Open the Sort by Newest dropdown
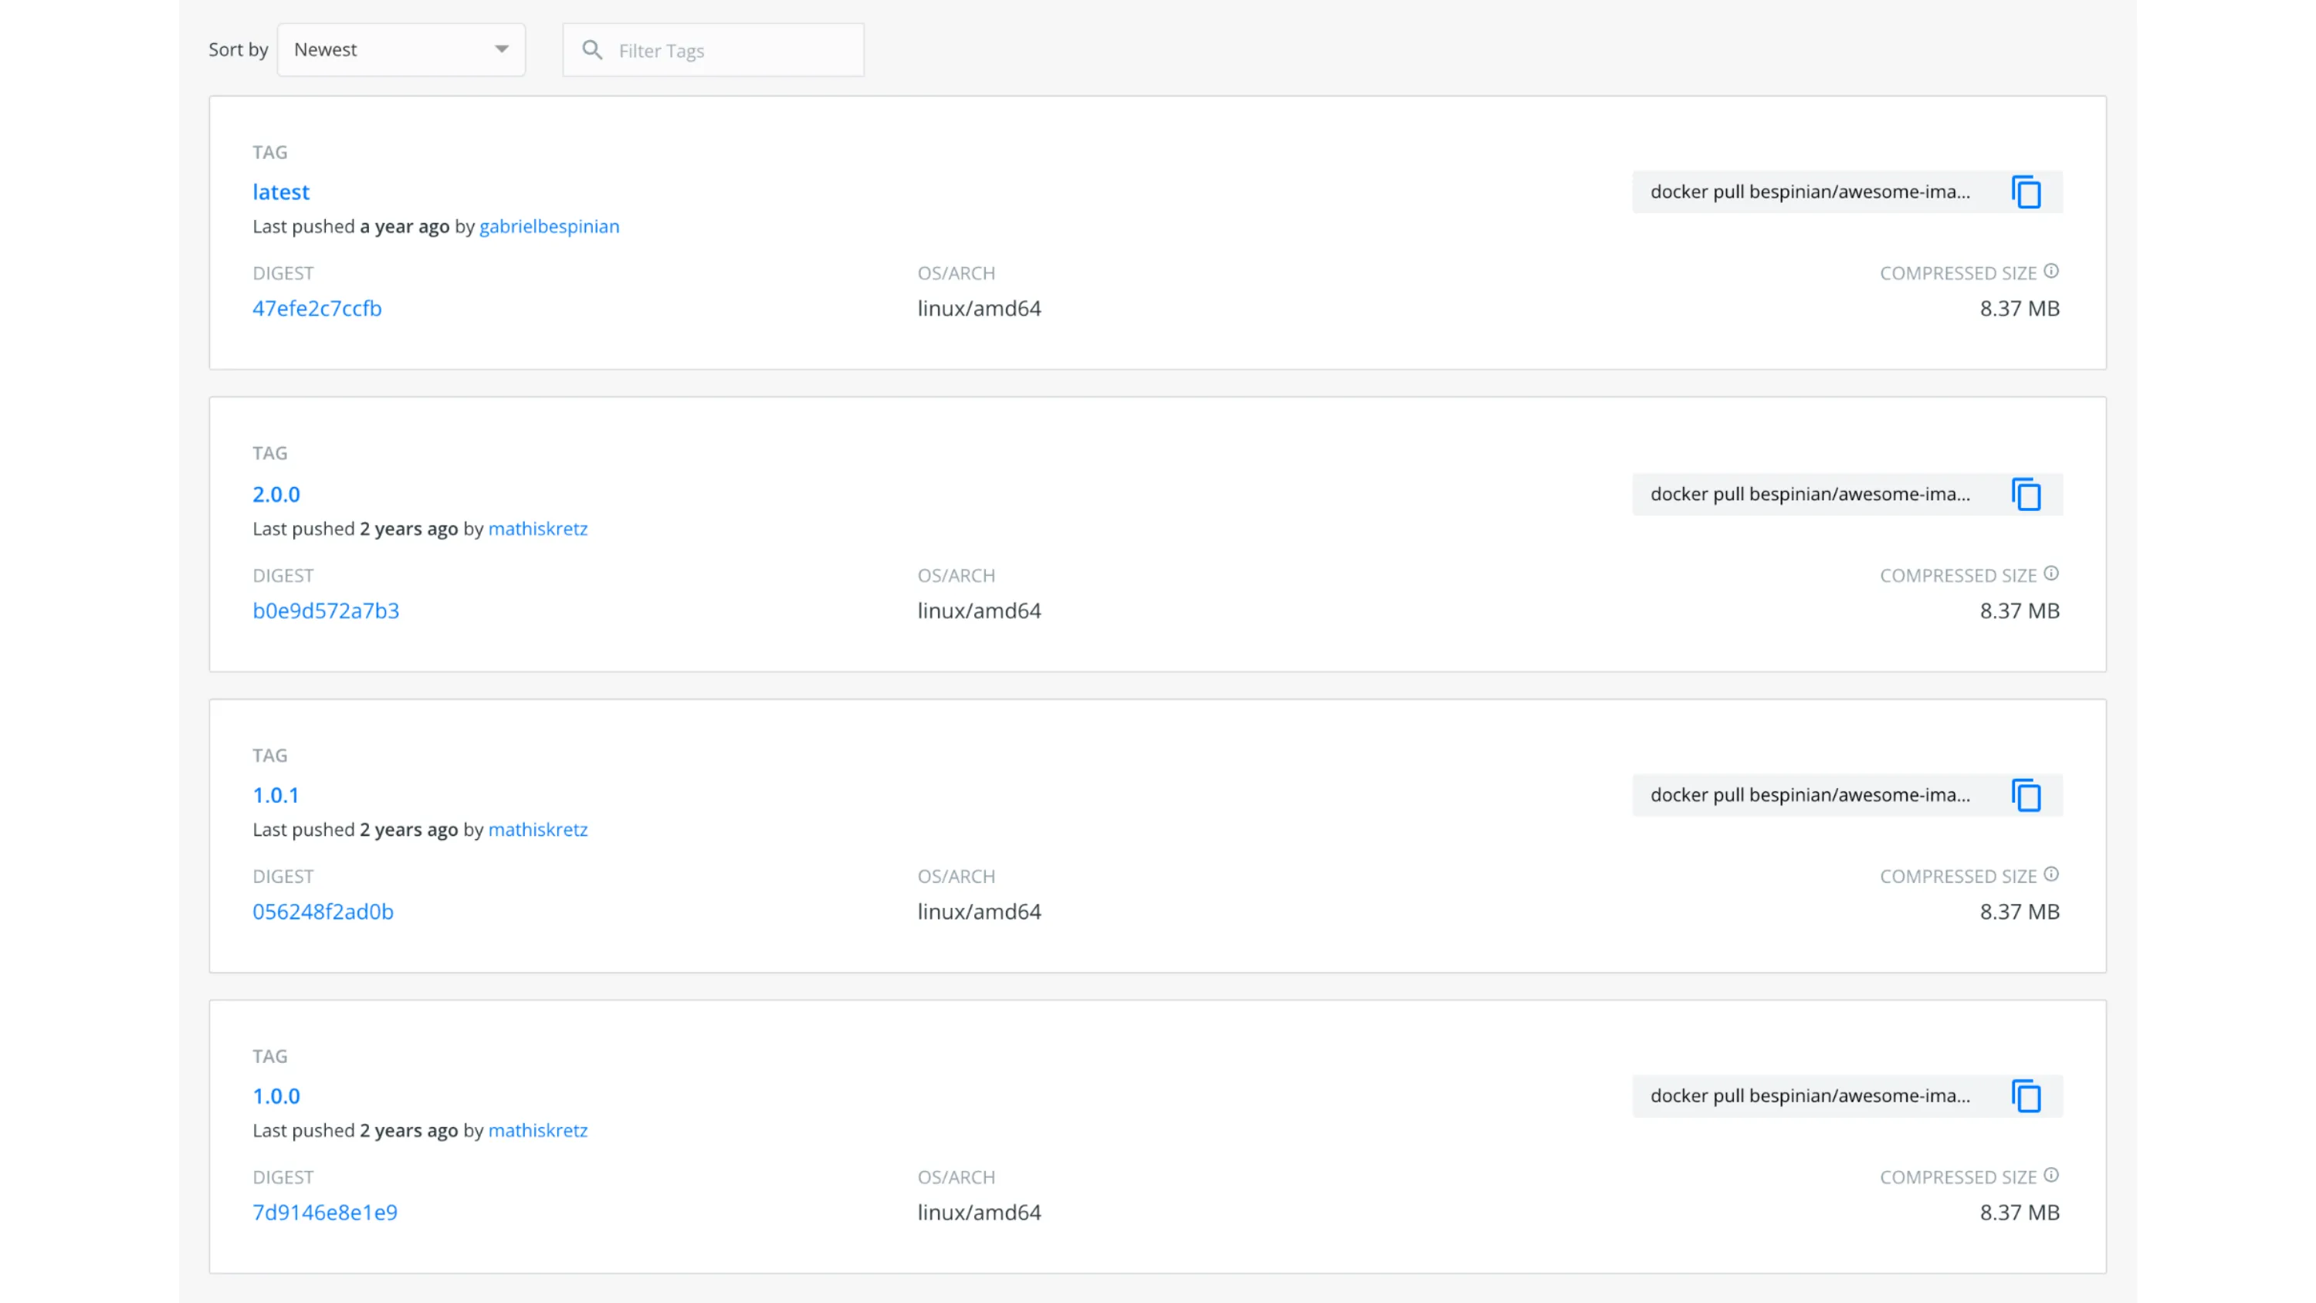Screen dimensions: 2316x1303 coord(401,49)
